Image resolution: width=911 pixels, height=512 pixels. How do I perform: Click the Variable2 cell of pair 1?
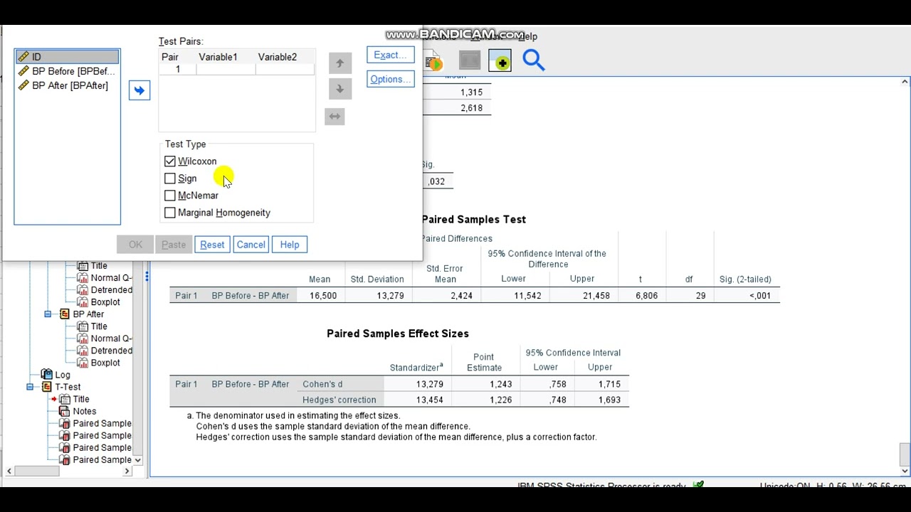284,69
